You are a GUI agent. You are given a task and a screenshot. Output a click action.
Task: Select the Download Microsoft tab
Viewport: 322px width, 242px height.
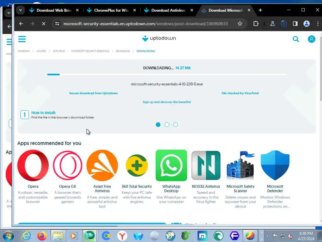pos(226,10)
